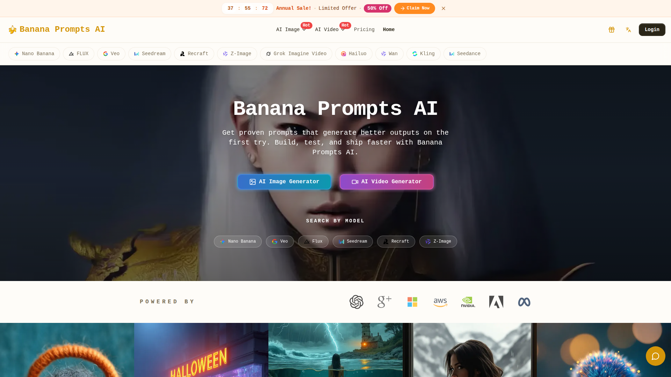Launch the AI Image Generator button
671x377 pixels.
pos(284,182)
